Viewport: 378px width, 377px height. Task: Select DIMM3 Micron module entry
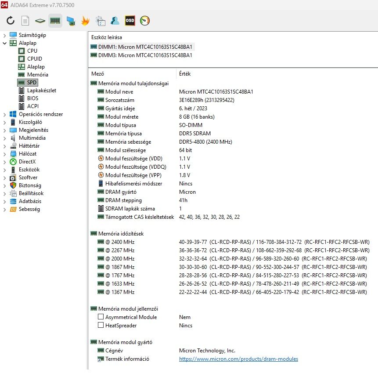coord(141,55)
